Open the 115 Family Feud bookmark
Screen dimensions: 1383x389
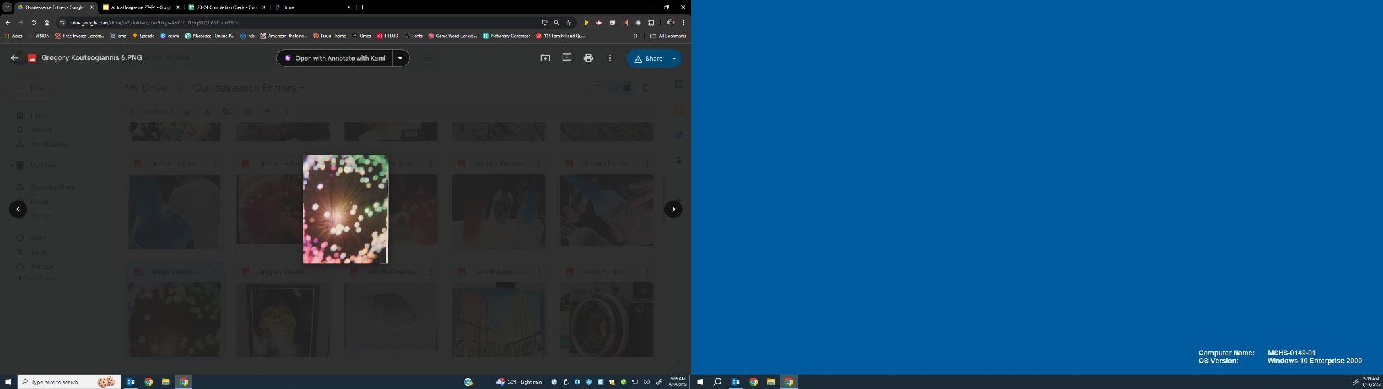click(x=560, y=36)
